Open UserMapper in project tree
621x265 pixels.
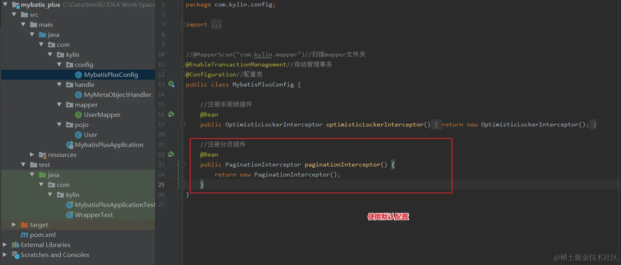coord(102,115)
